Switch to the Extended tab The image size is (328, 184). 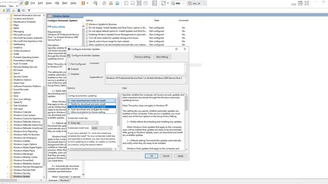53,180
